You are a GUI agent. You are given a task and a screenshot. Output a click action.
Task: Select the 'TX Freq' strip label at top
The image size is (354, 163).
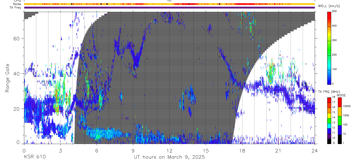click(x=16, y=7)
